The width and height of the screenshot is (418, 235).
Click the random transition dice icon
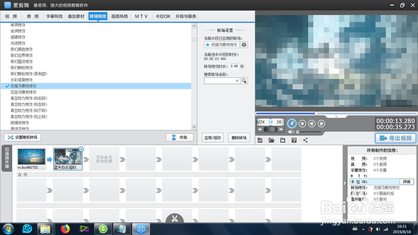pos(244,45)
